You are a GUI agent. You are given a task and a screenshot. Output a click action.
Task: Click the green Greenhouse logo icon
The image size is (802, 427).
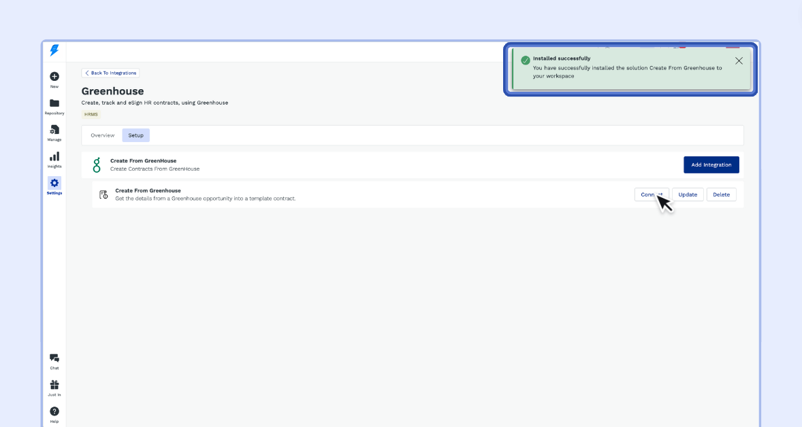click(x=96, y=165)
